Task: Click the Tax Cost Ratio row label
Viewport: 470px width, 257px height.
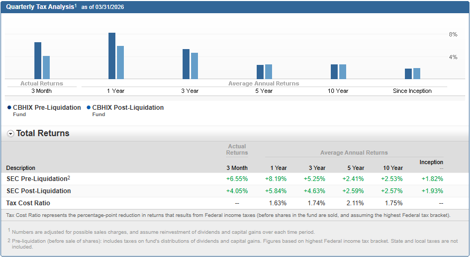Action: pyautogui.click(x=28, y=203)
